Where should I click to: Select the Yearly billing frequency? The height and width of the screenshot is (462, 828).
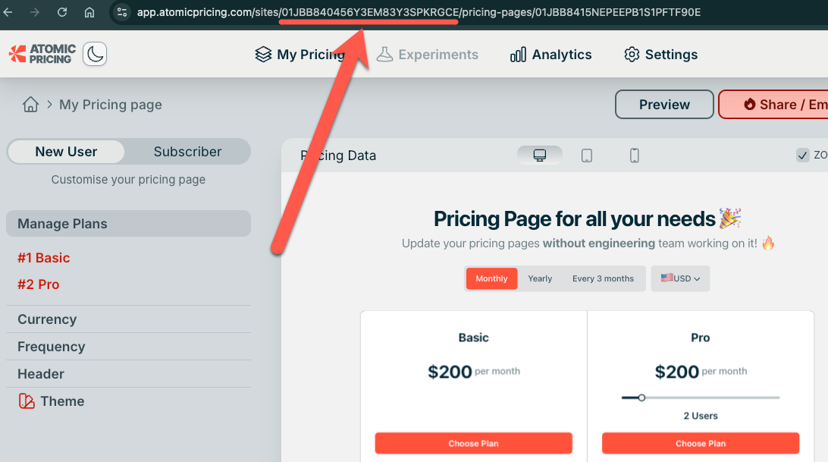(x=540, y=278)
